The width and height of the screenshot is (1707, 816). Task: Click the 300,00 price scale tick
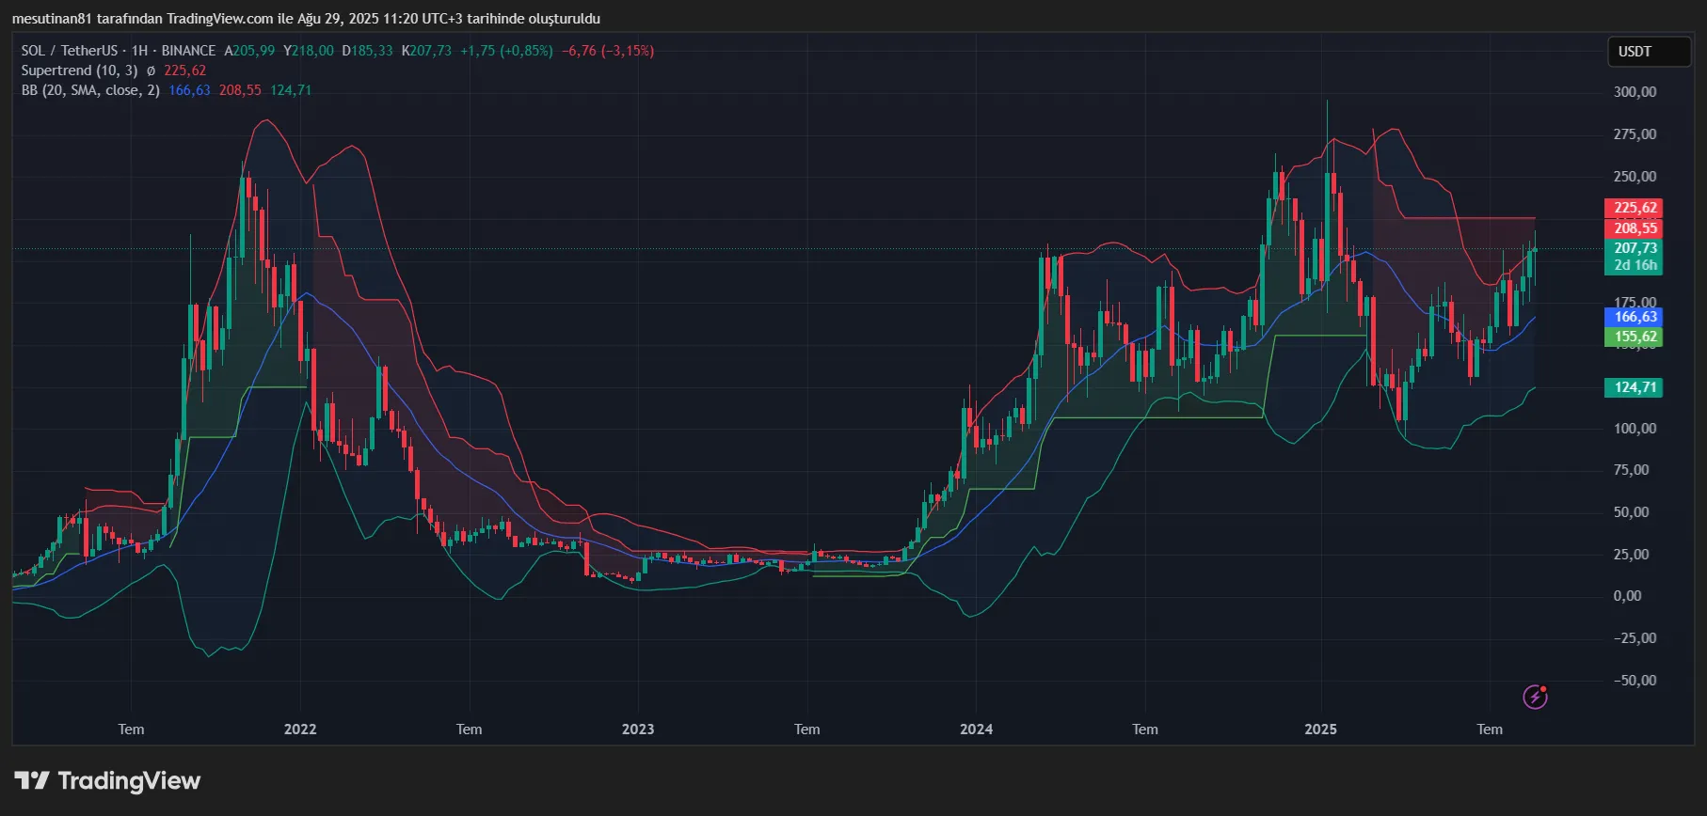(1635, 92)
